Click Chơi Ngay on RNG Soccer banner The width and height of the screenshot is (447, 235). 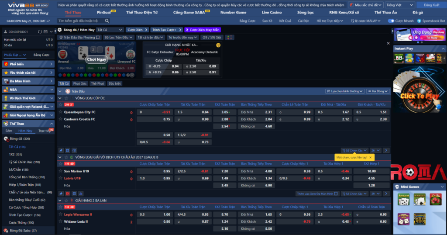(96, 59)
